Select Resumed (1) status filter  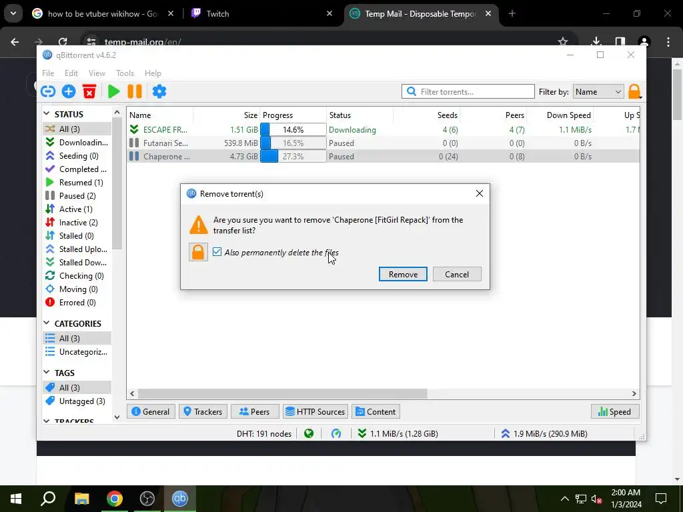point(77,183)
